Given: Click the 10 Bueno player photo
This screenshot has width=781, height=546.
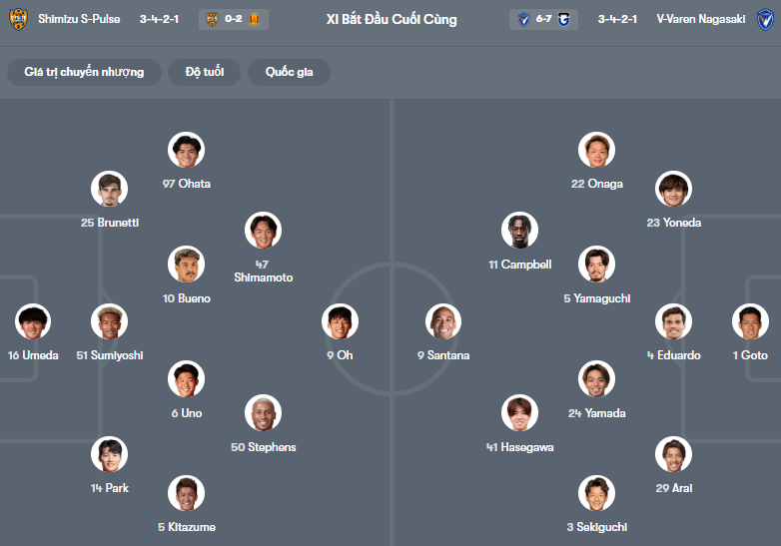Looking at the screenshot, I should coord(187,265).
